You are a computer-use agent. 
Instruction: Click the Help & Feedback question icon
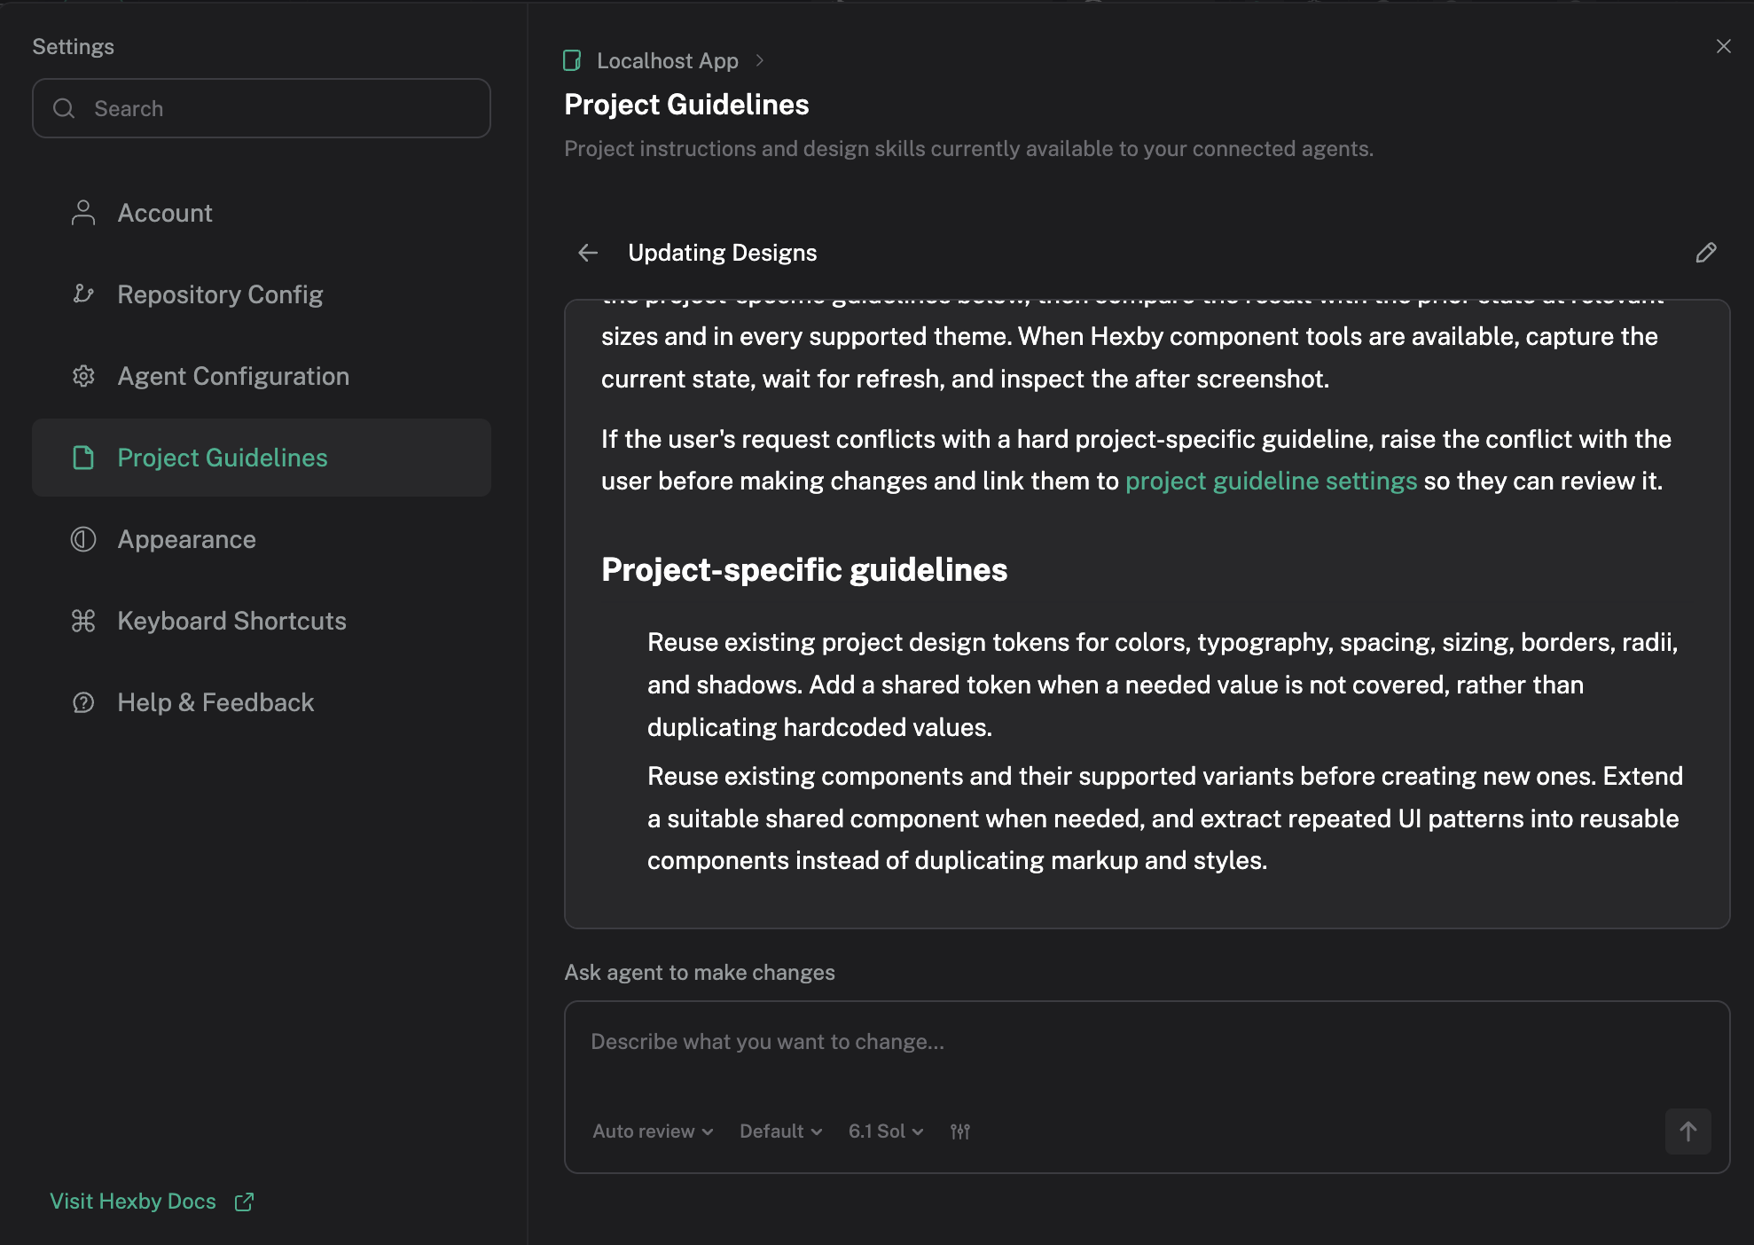(83, 702)
